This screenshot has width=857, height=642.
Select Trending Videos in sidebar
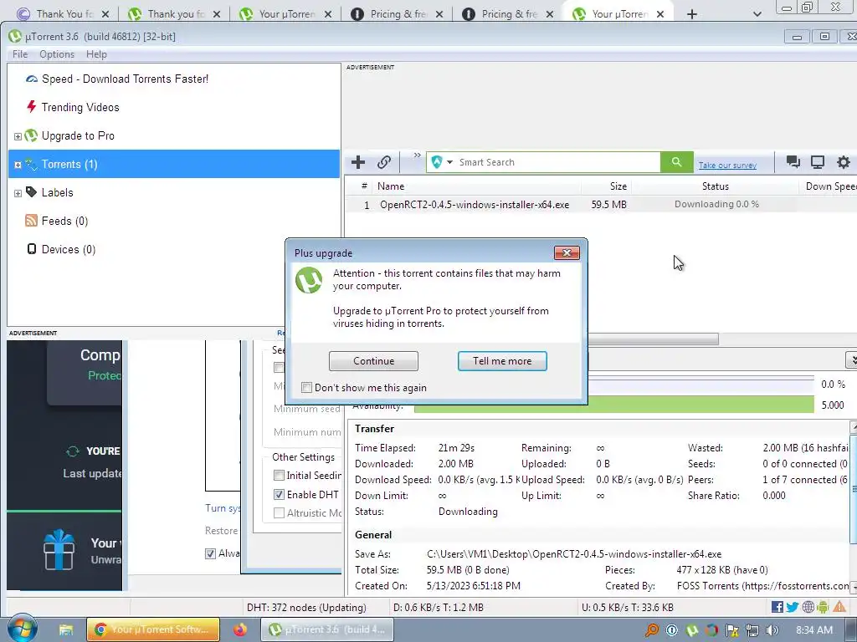(80, 107)
